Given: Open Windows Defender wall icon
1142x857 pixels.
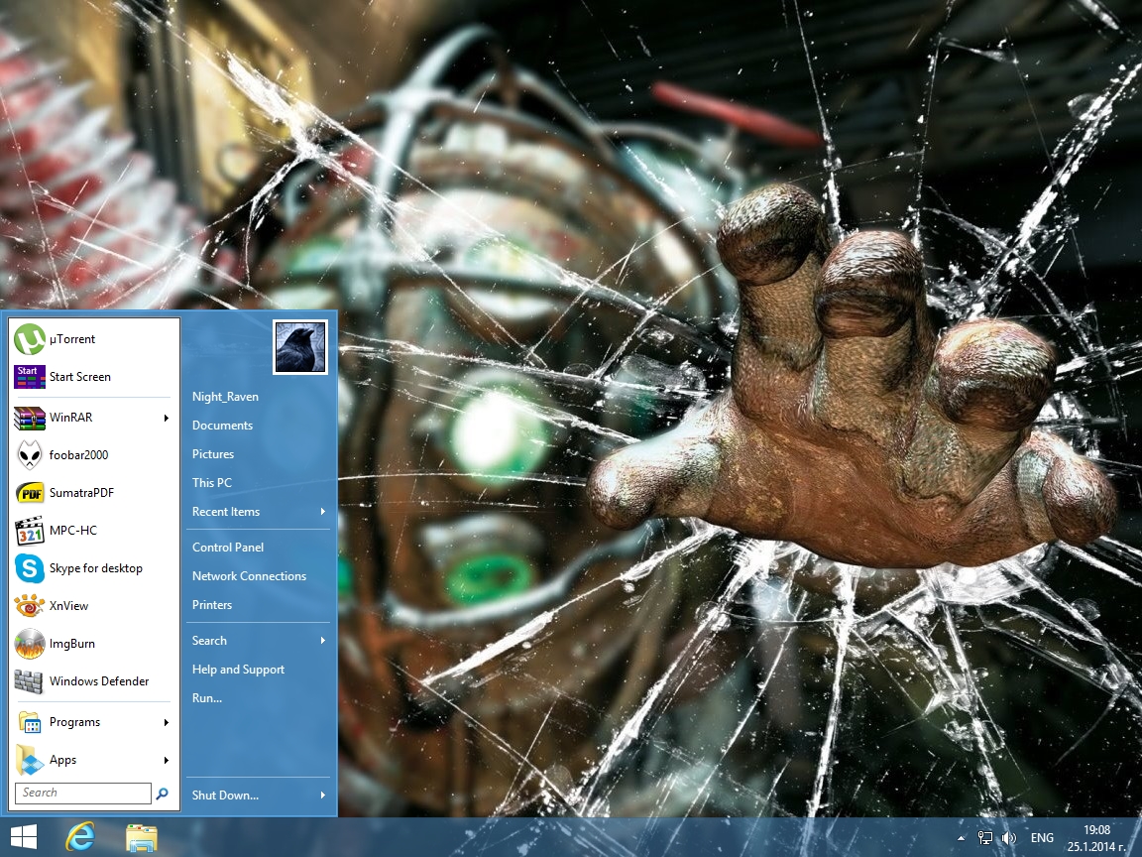Looking at the screenshot, I should tap(29, 681).
